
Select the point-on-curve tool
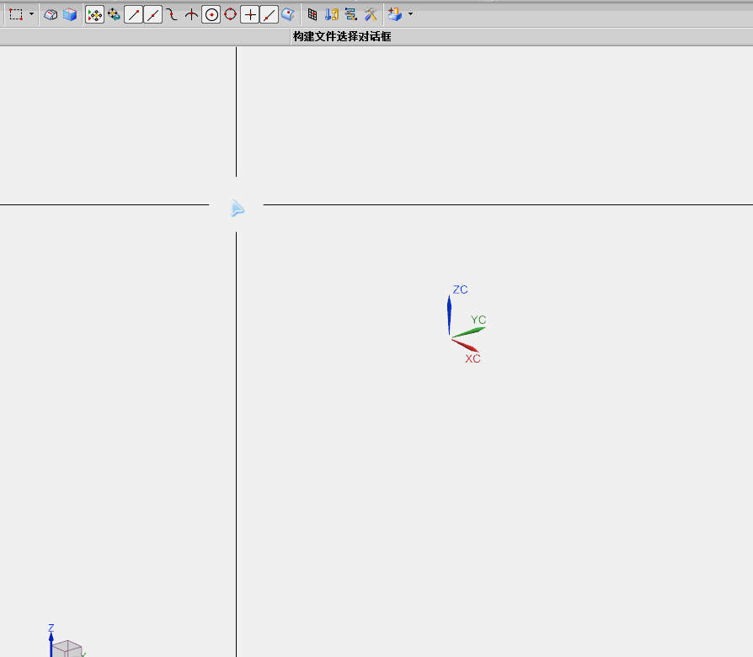click(x=190, y=14)
